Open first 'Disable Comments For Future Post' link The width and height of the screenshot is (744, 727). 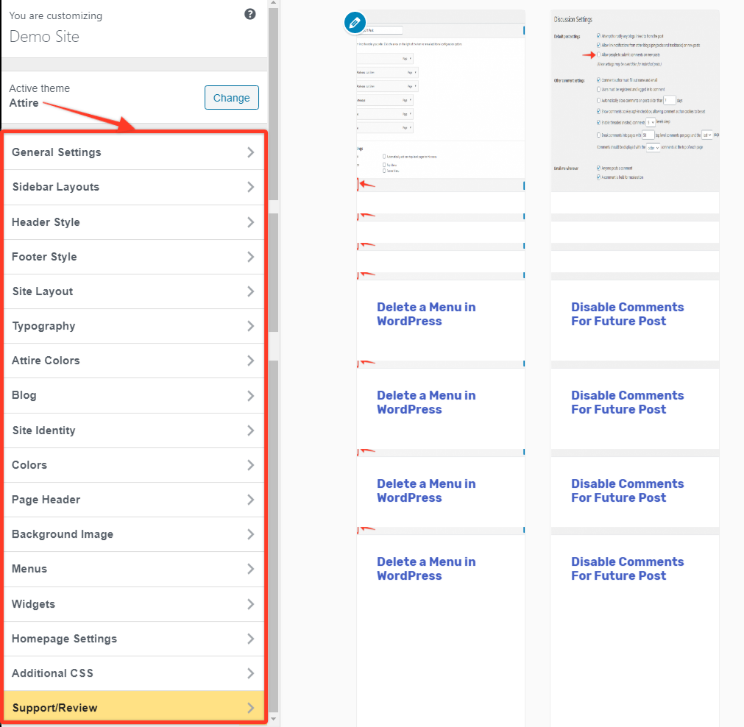click(627, 314)
